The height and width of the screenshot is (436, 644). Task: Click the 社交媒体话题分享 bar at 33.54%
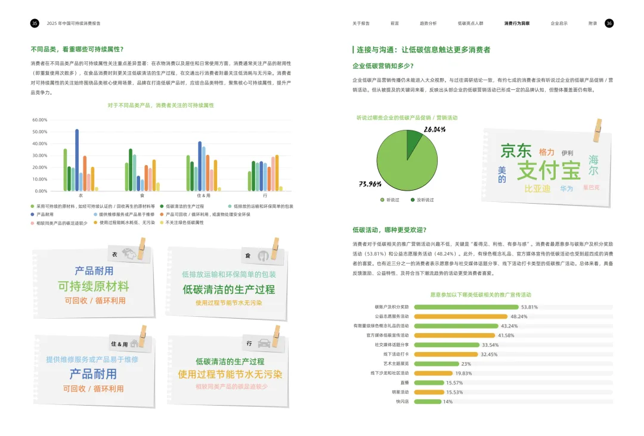447,344
